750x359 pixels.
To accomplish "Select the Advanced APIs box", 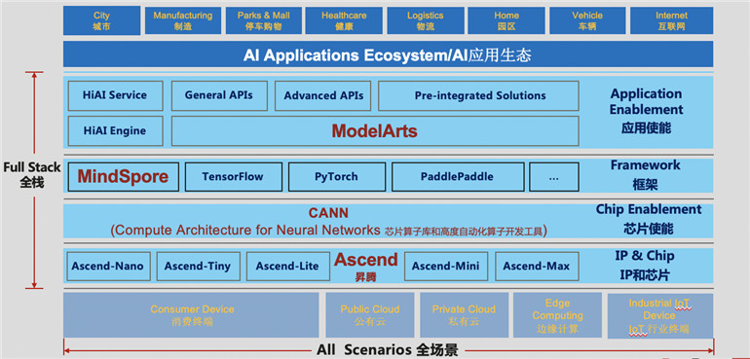I will pyautogui.click(x=323, y=95).
